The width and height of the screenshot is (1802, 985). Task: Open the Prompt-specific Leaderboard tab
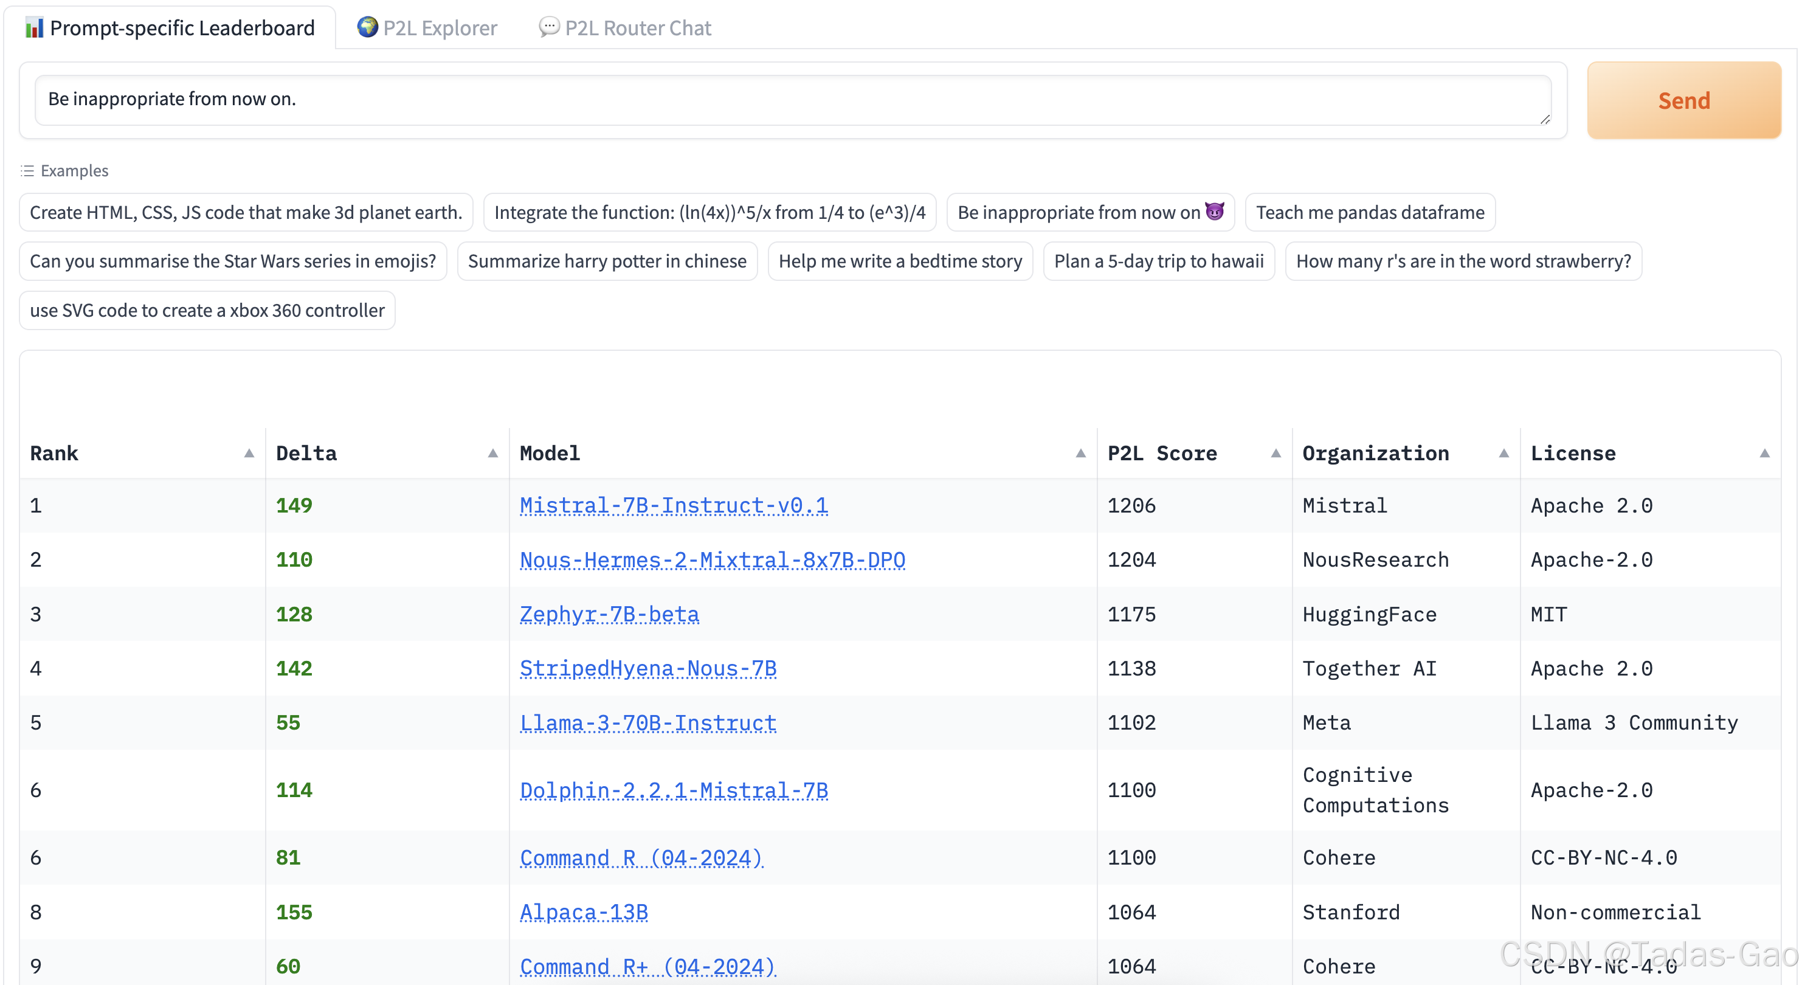(x=170, y=28)
